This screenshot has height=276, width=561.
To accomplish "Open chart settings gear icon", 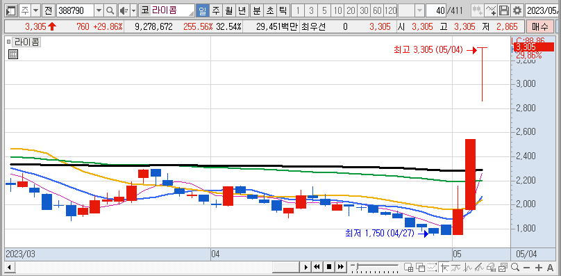I will 517,10.
